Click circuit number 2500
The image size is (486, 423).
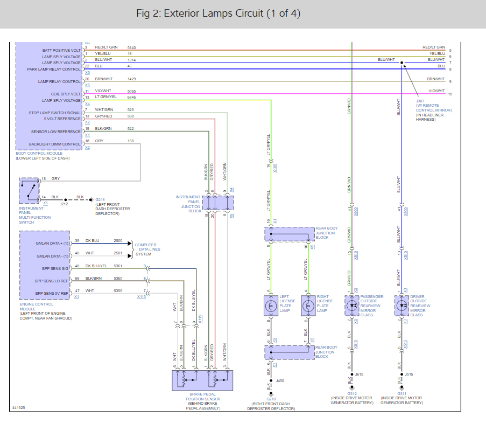[118, 241]
